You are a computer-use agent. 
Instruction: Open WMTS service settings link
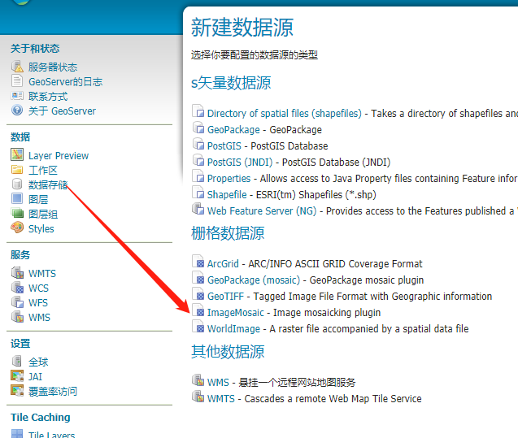pos(42,273)
